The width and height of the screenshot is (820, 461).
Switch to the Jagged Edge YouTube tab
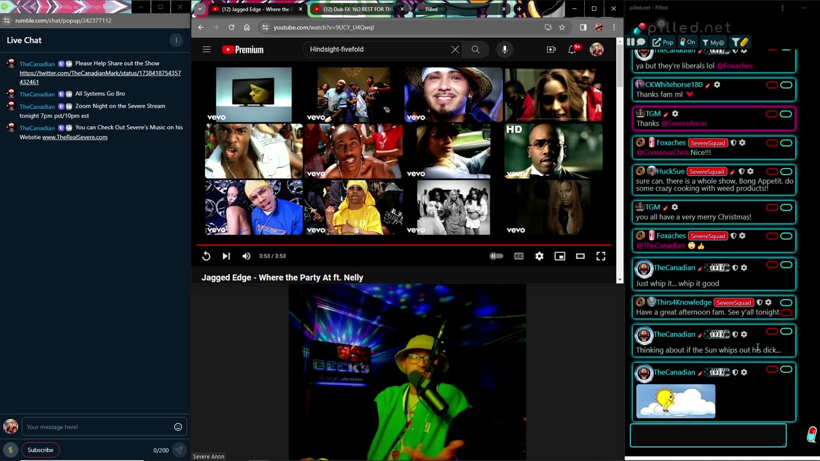(257, 10)
